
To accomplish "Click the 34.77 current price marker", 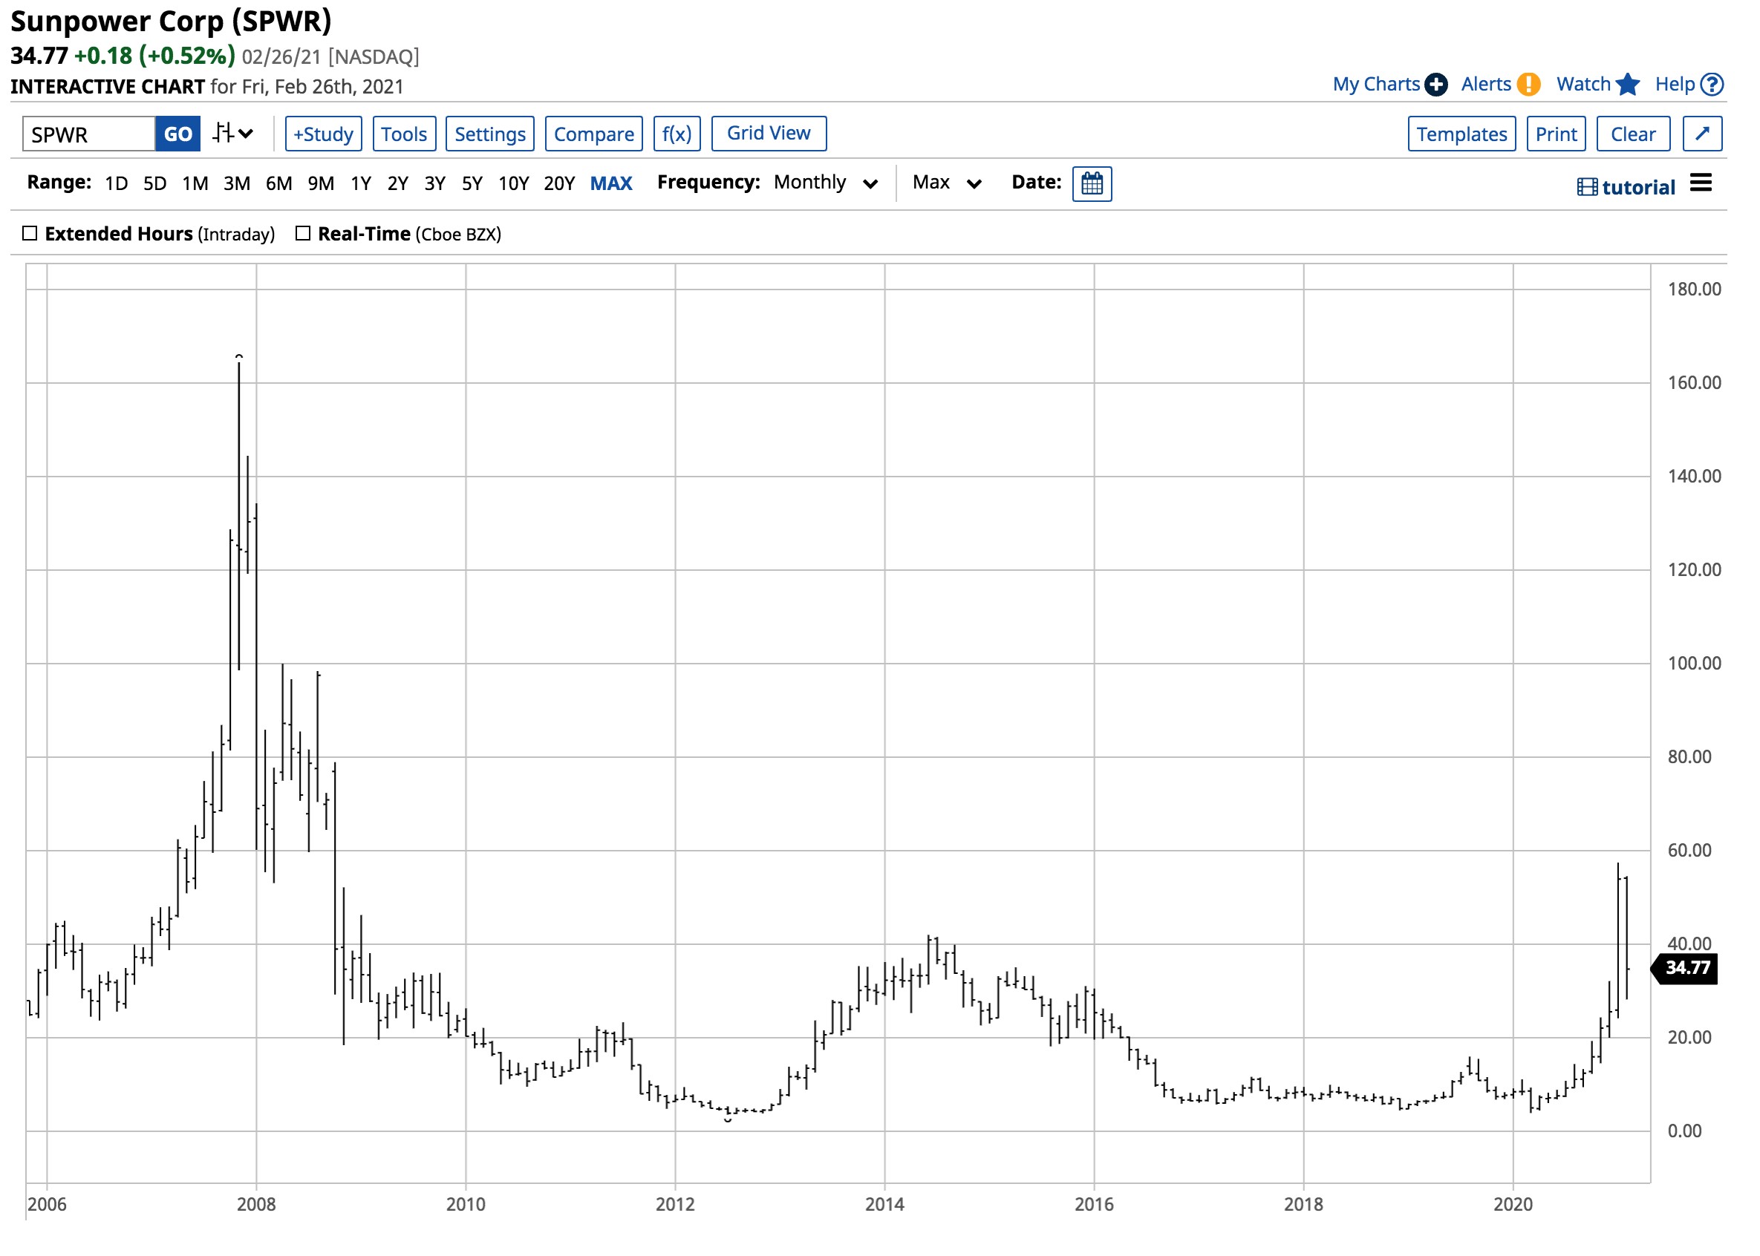I will [x=1684, y=967].
